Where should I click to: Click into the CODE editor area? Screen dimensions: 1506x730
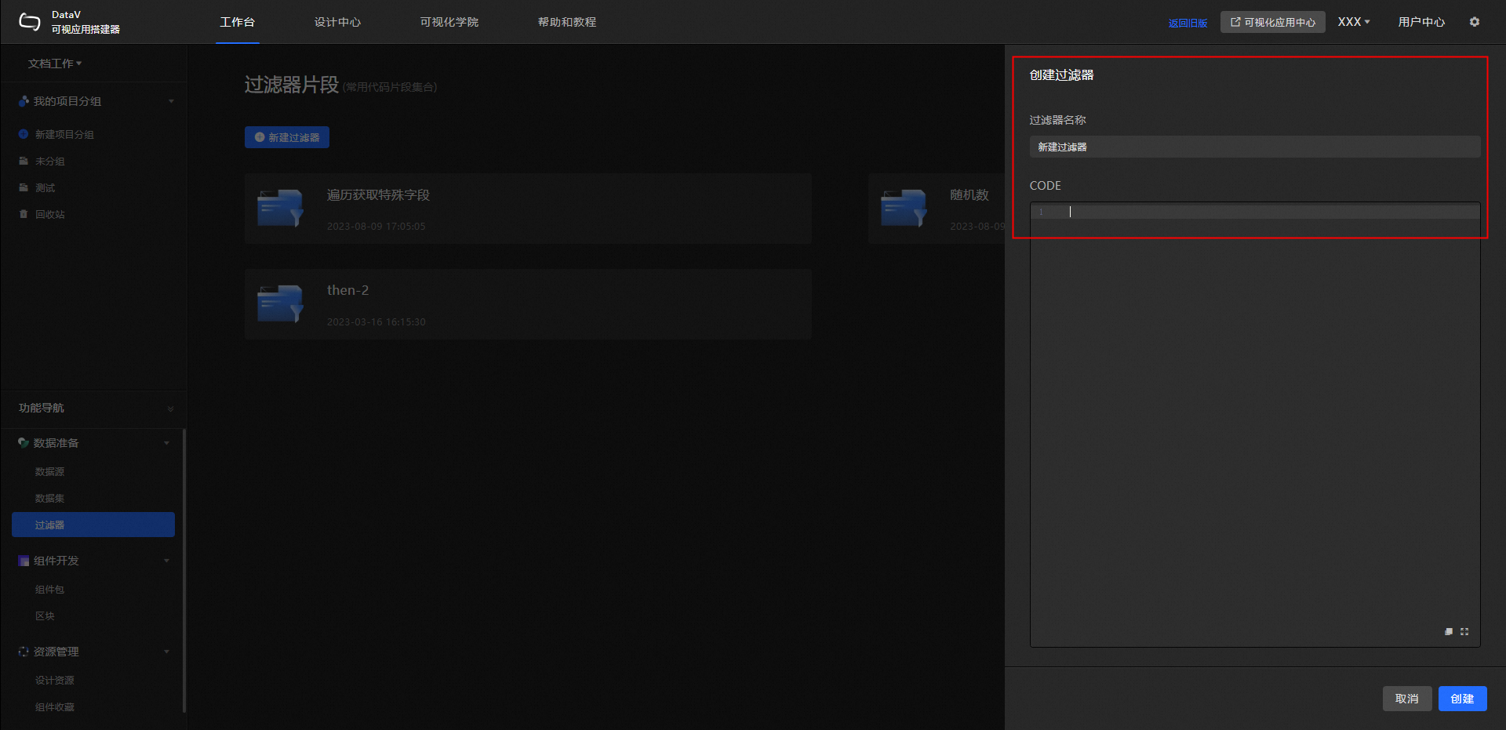click(1255, 424)
